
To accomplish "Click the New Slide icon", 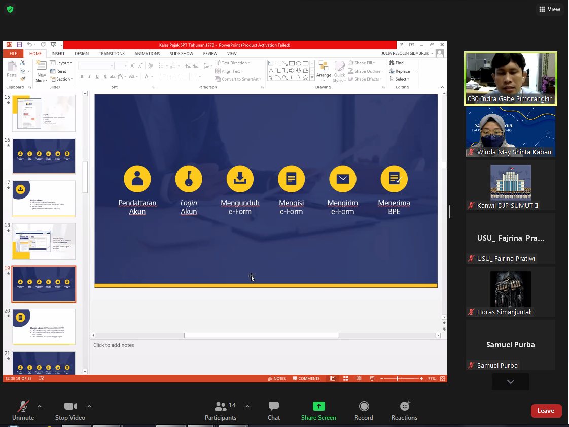I will click(x=42, y=67).
